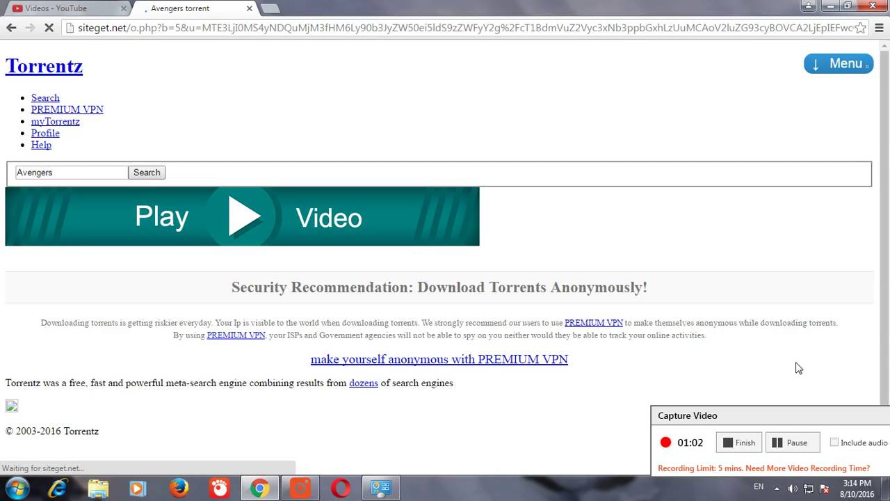This screenshot has width=890, height=501.
Task: Follow the 'make yourself anonymous with PREMIUM VPN' link
Action: pos(439,359)
